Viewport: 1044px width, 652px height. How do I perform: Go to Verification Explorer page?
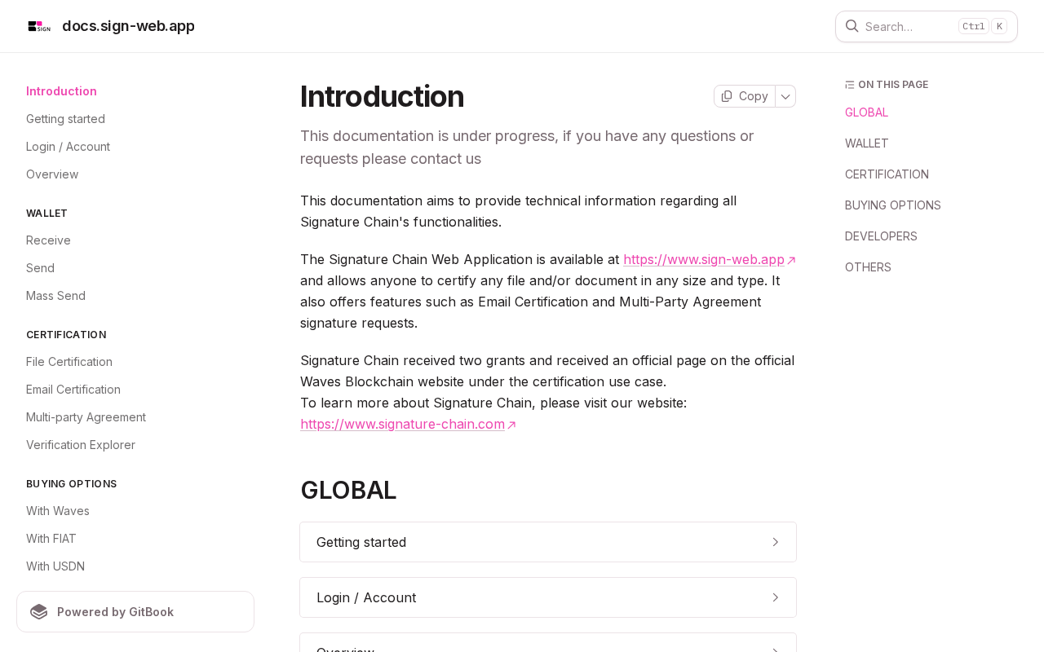(x=81, y=445)
